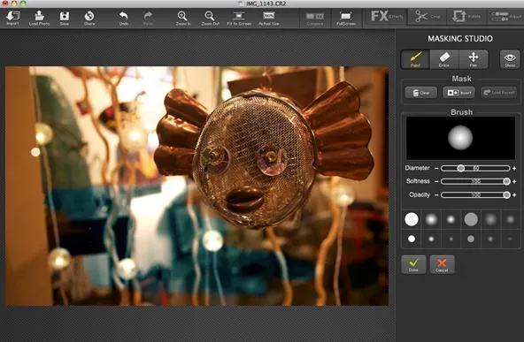524x342 pixels.
Task: View the image at Actual Size
Action: tap(269, 18)
